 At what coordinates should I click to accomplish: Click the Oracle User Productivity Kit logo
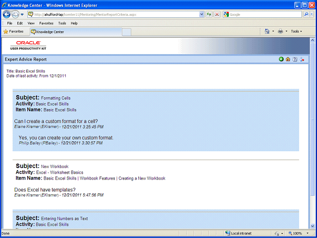coord(28,45)
